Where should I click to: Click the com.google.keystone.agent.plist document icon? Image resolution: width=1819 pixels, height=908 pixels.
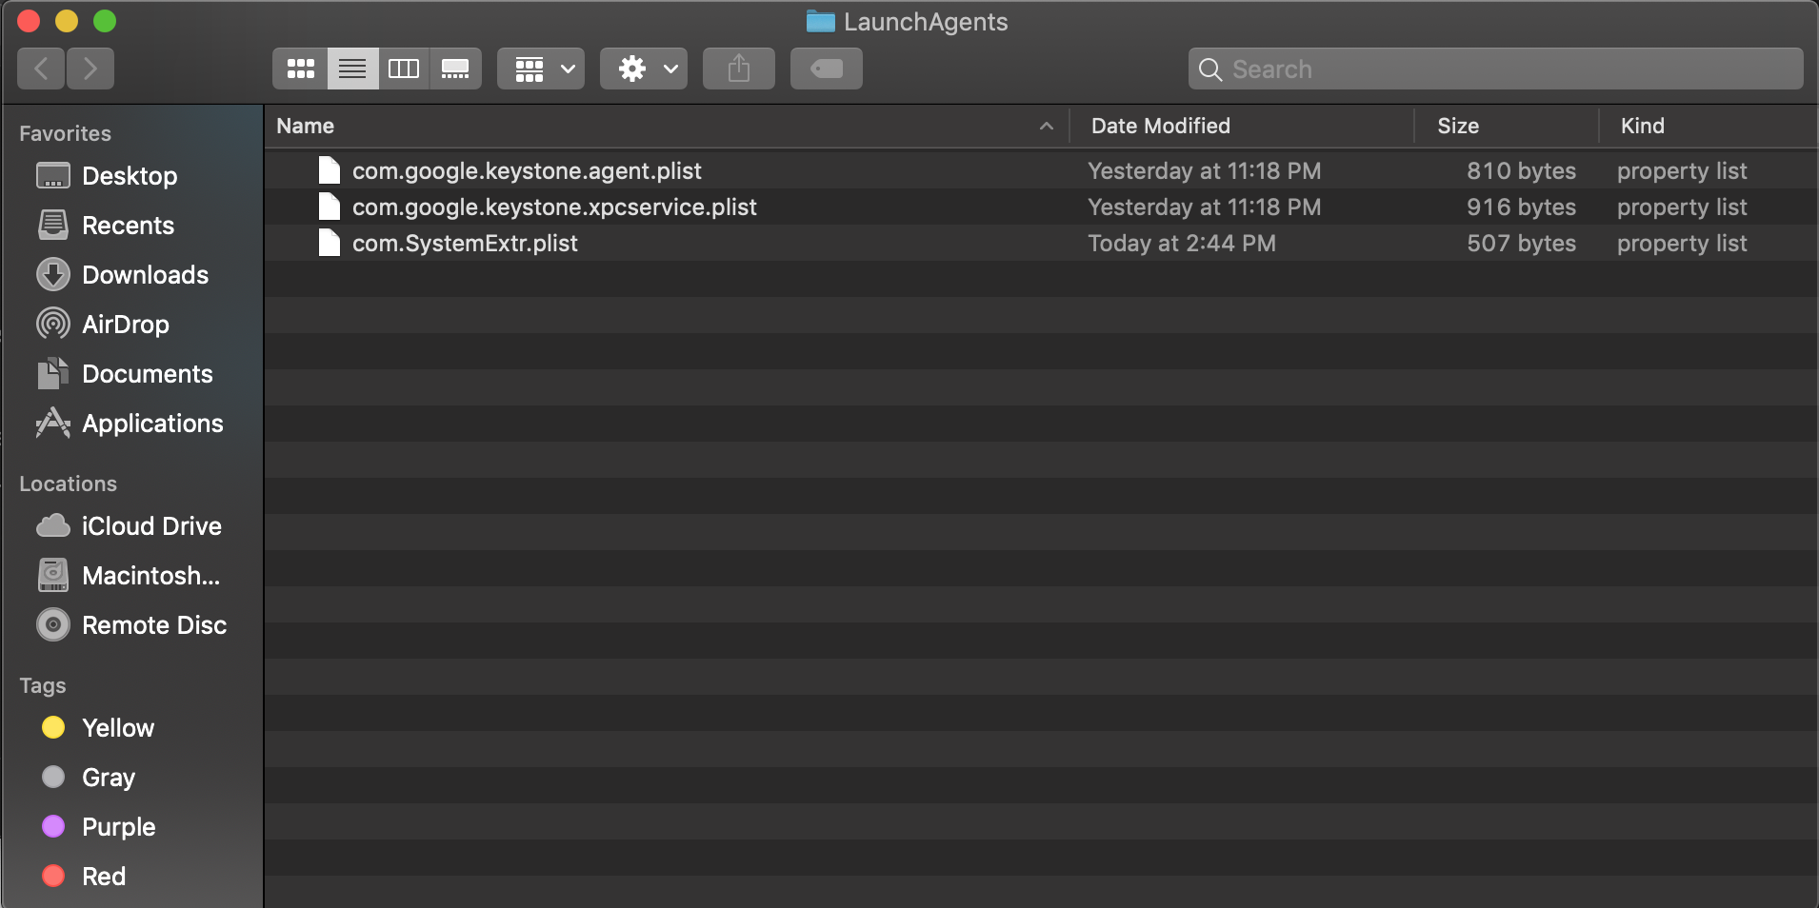(330, 170)
